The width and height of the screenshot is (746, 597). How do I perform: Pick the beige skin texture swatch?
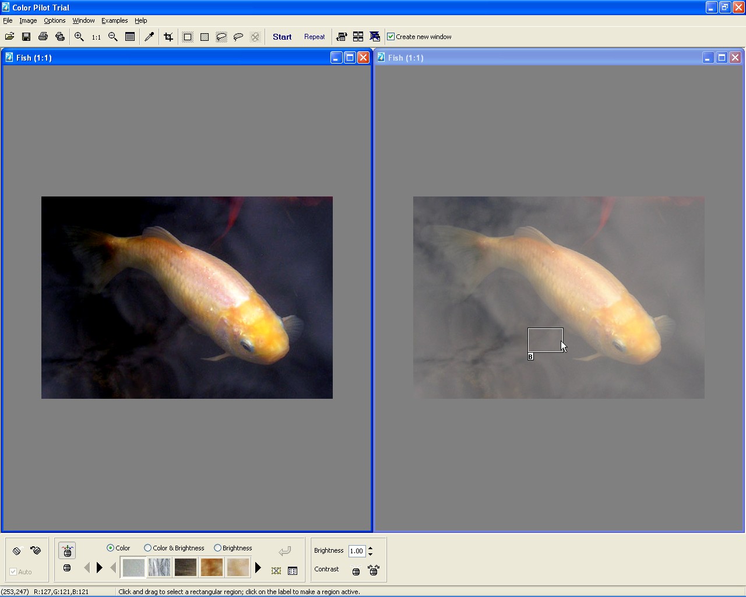point(238,568)
